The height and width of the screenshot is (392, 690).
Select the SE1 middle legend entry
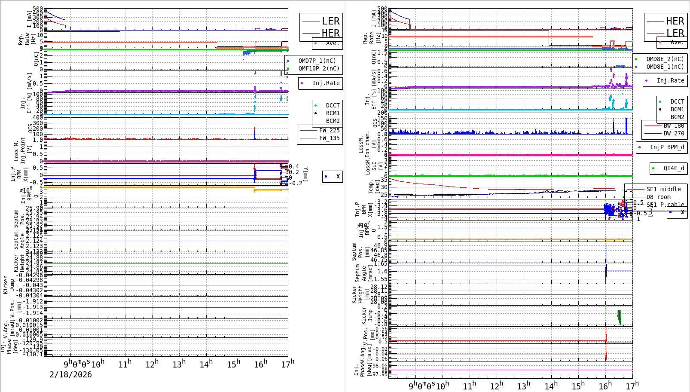pos(663,189)
